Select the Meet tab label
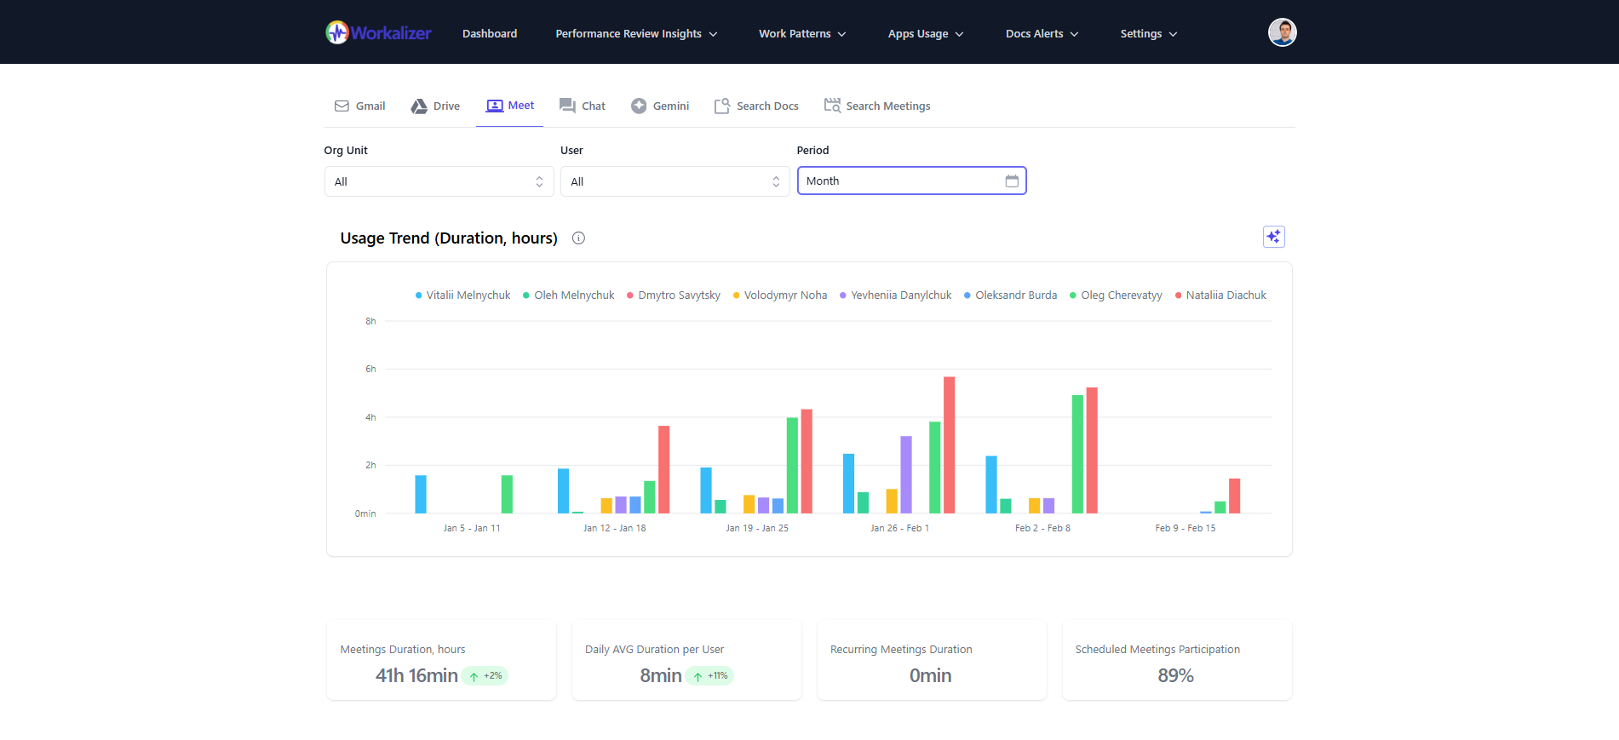 [x=521, y=106]
